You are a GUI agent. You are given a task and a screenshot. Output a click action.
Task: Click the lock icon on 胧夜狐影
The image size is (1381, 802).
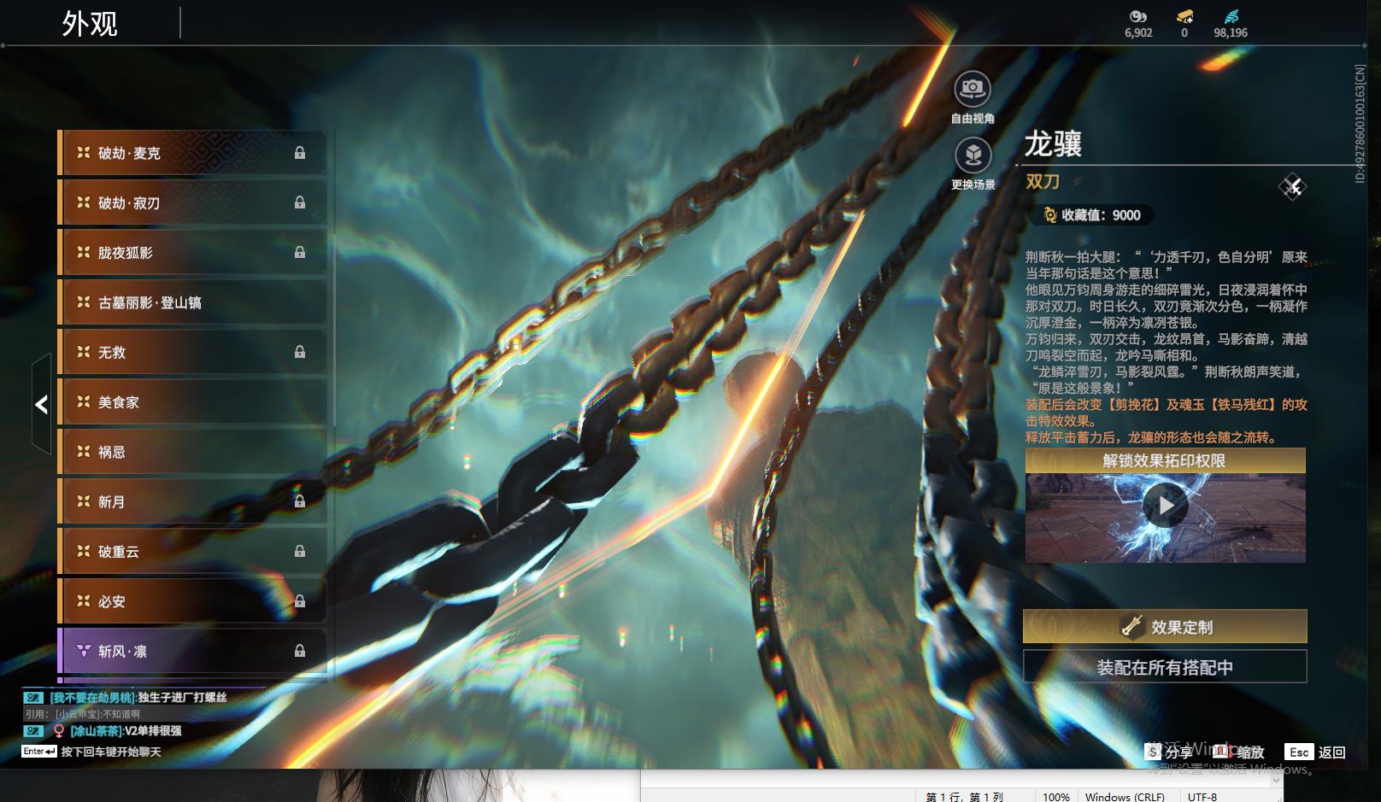coord(300,252)
